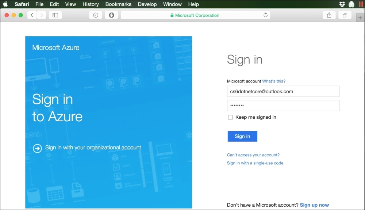Click the shield extension toolbar icon

[x=111, y=15]
